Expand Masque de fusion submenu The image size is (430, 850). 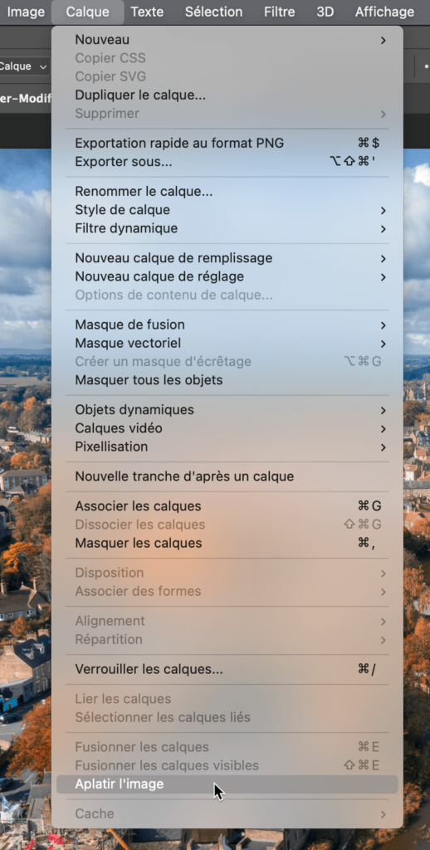pyautogui.click(x=227, y=325)
